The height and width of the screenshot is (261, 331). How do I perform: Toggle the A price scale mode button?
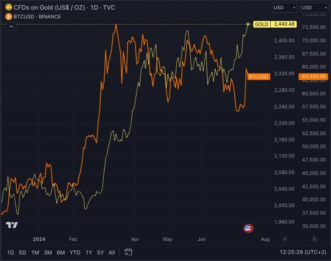[285, 239]
